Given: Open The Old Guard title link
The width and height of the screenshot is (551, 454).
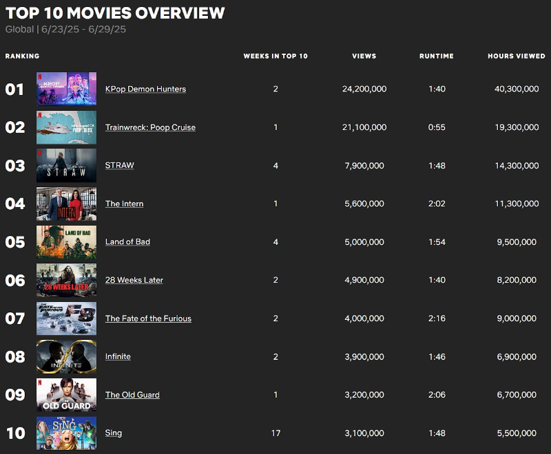Looking at the screenshot, I should pos(132,395).
